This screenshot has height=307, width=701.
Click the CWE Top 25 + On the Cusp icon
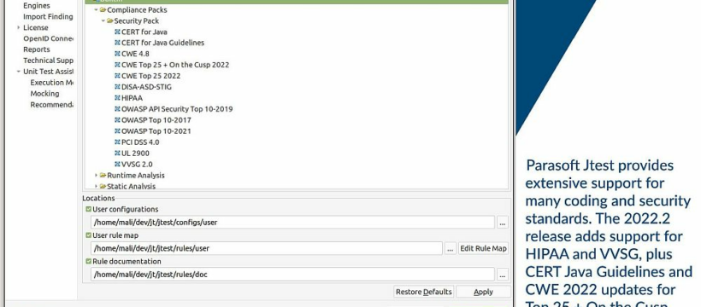pos(118,65)
